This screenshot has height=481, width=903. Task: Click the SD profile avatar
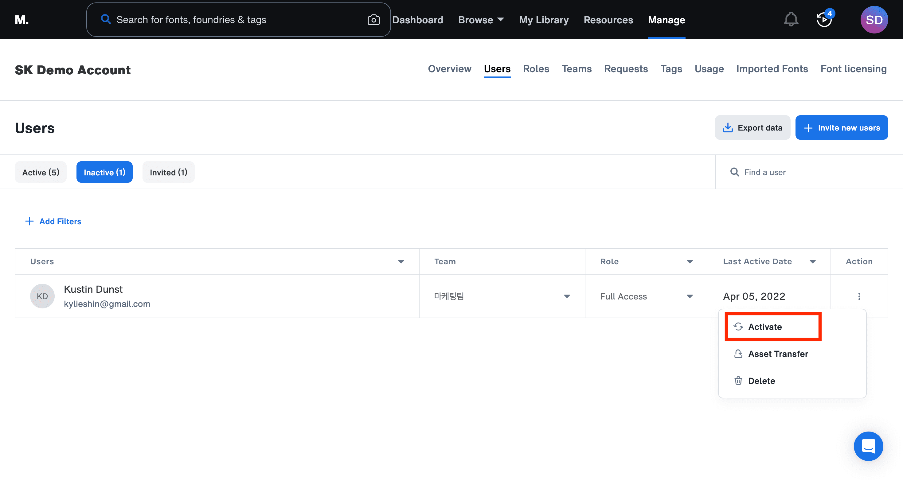(x=874, y=20)
